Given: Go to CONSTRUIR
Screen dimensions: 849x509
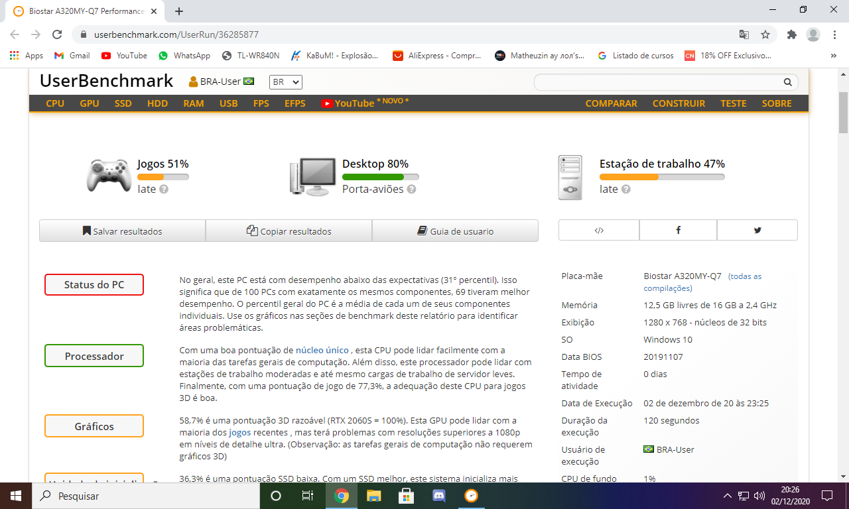Looking at the screenshot, I should point(679,103).
